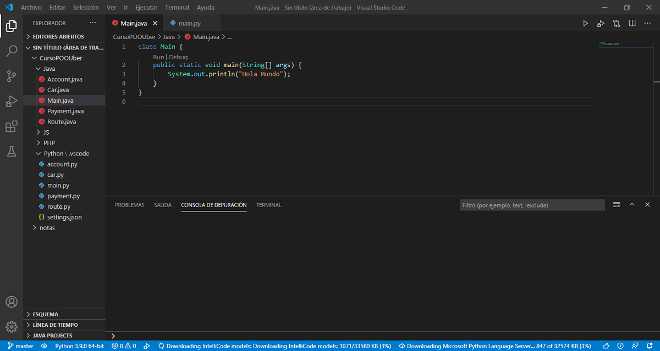Open the Ejecutar menu
This screenshot has width=660, height=351.
[146, 8]
